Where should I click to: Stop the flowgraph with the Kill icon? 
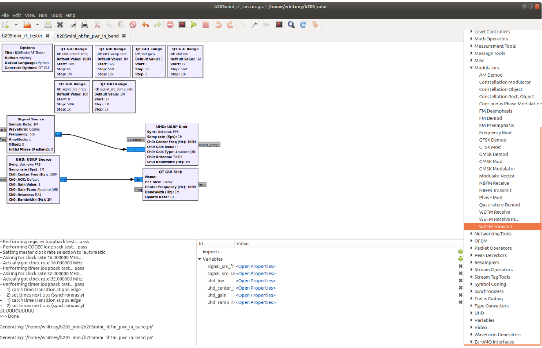205,24
